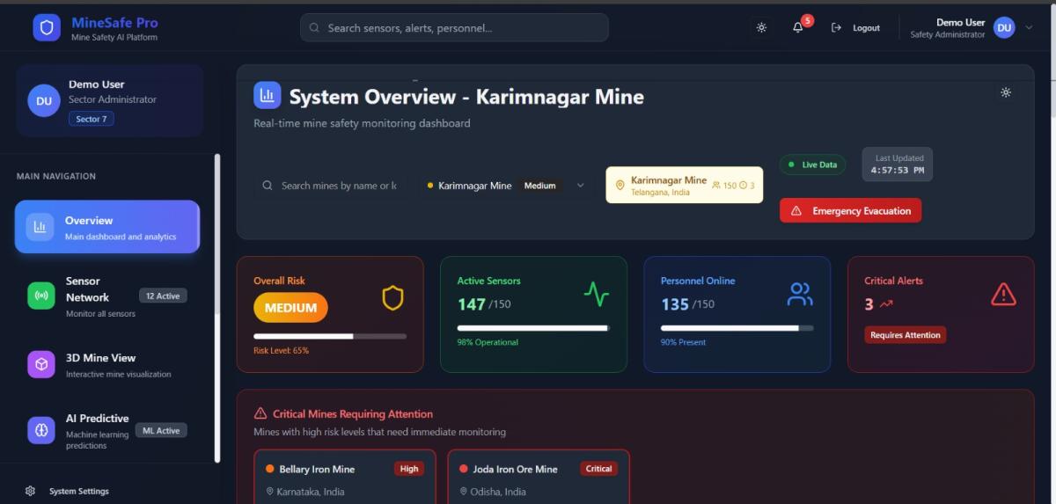Click the Overall Risk level progress bar

click(x=330, y=336)
